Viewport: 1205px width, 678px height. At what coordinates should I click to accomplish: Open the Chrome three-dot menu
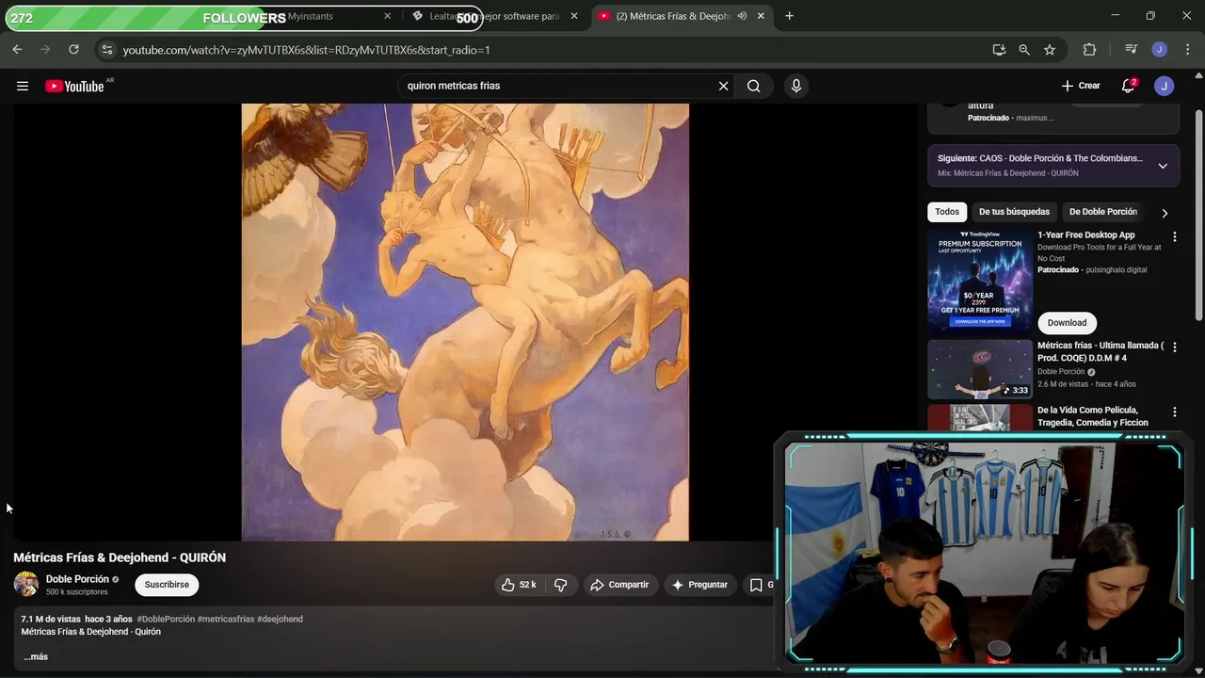point(1186,50)
